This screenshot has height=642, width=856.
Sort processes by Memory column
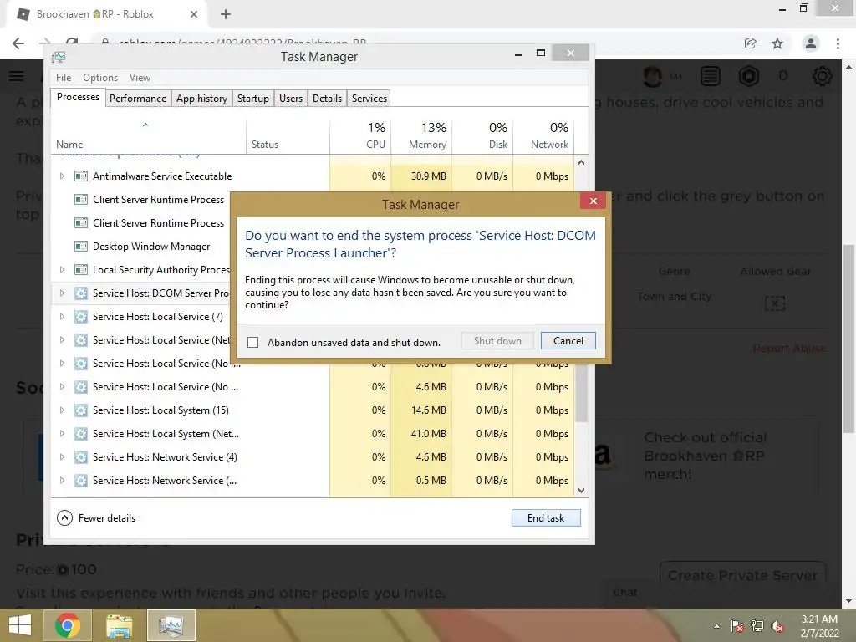421,135
